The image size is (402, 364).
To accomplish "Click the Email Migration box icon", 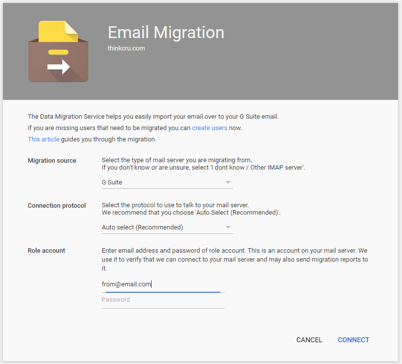I will tap(58, 51).
